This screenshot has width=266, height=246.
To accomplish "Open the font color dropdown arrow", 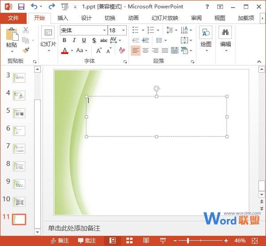I will click(x=72, y=50).
